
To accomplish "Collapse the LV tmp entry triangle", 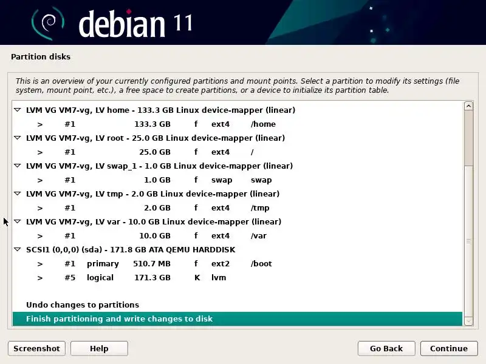I will pyautogui.click(x=18, y=194).
